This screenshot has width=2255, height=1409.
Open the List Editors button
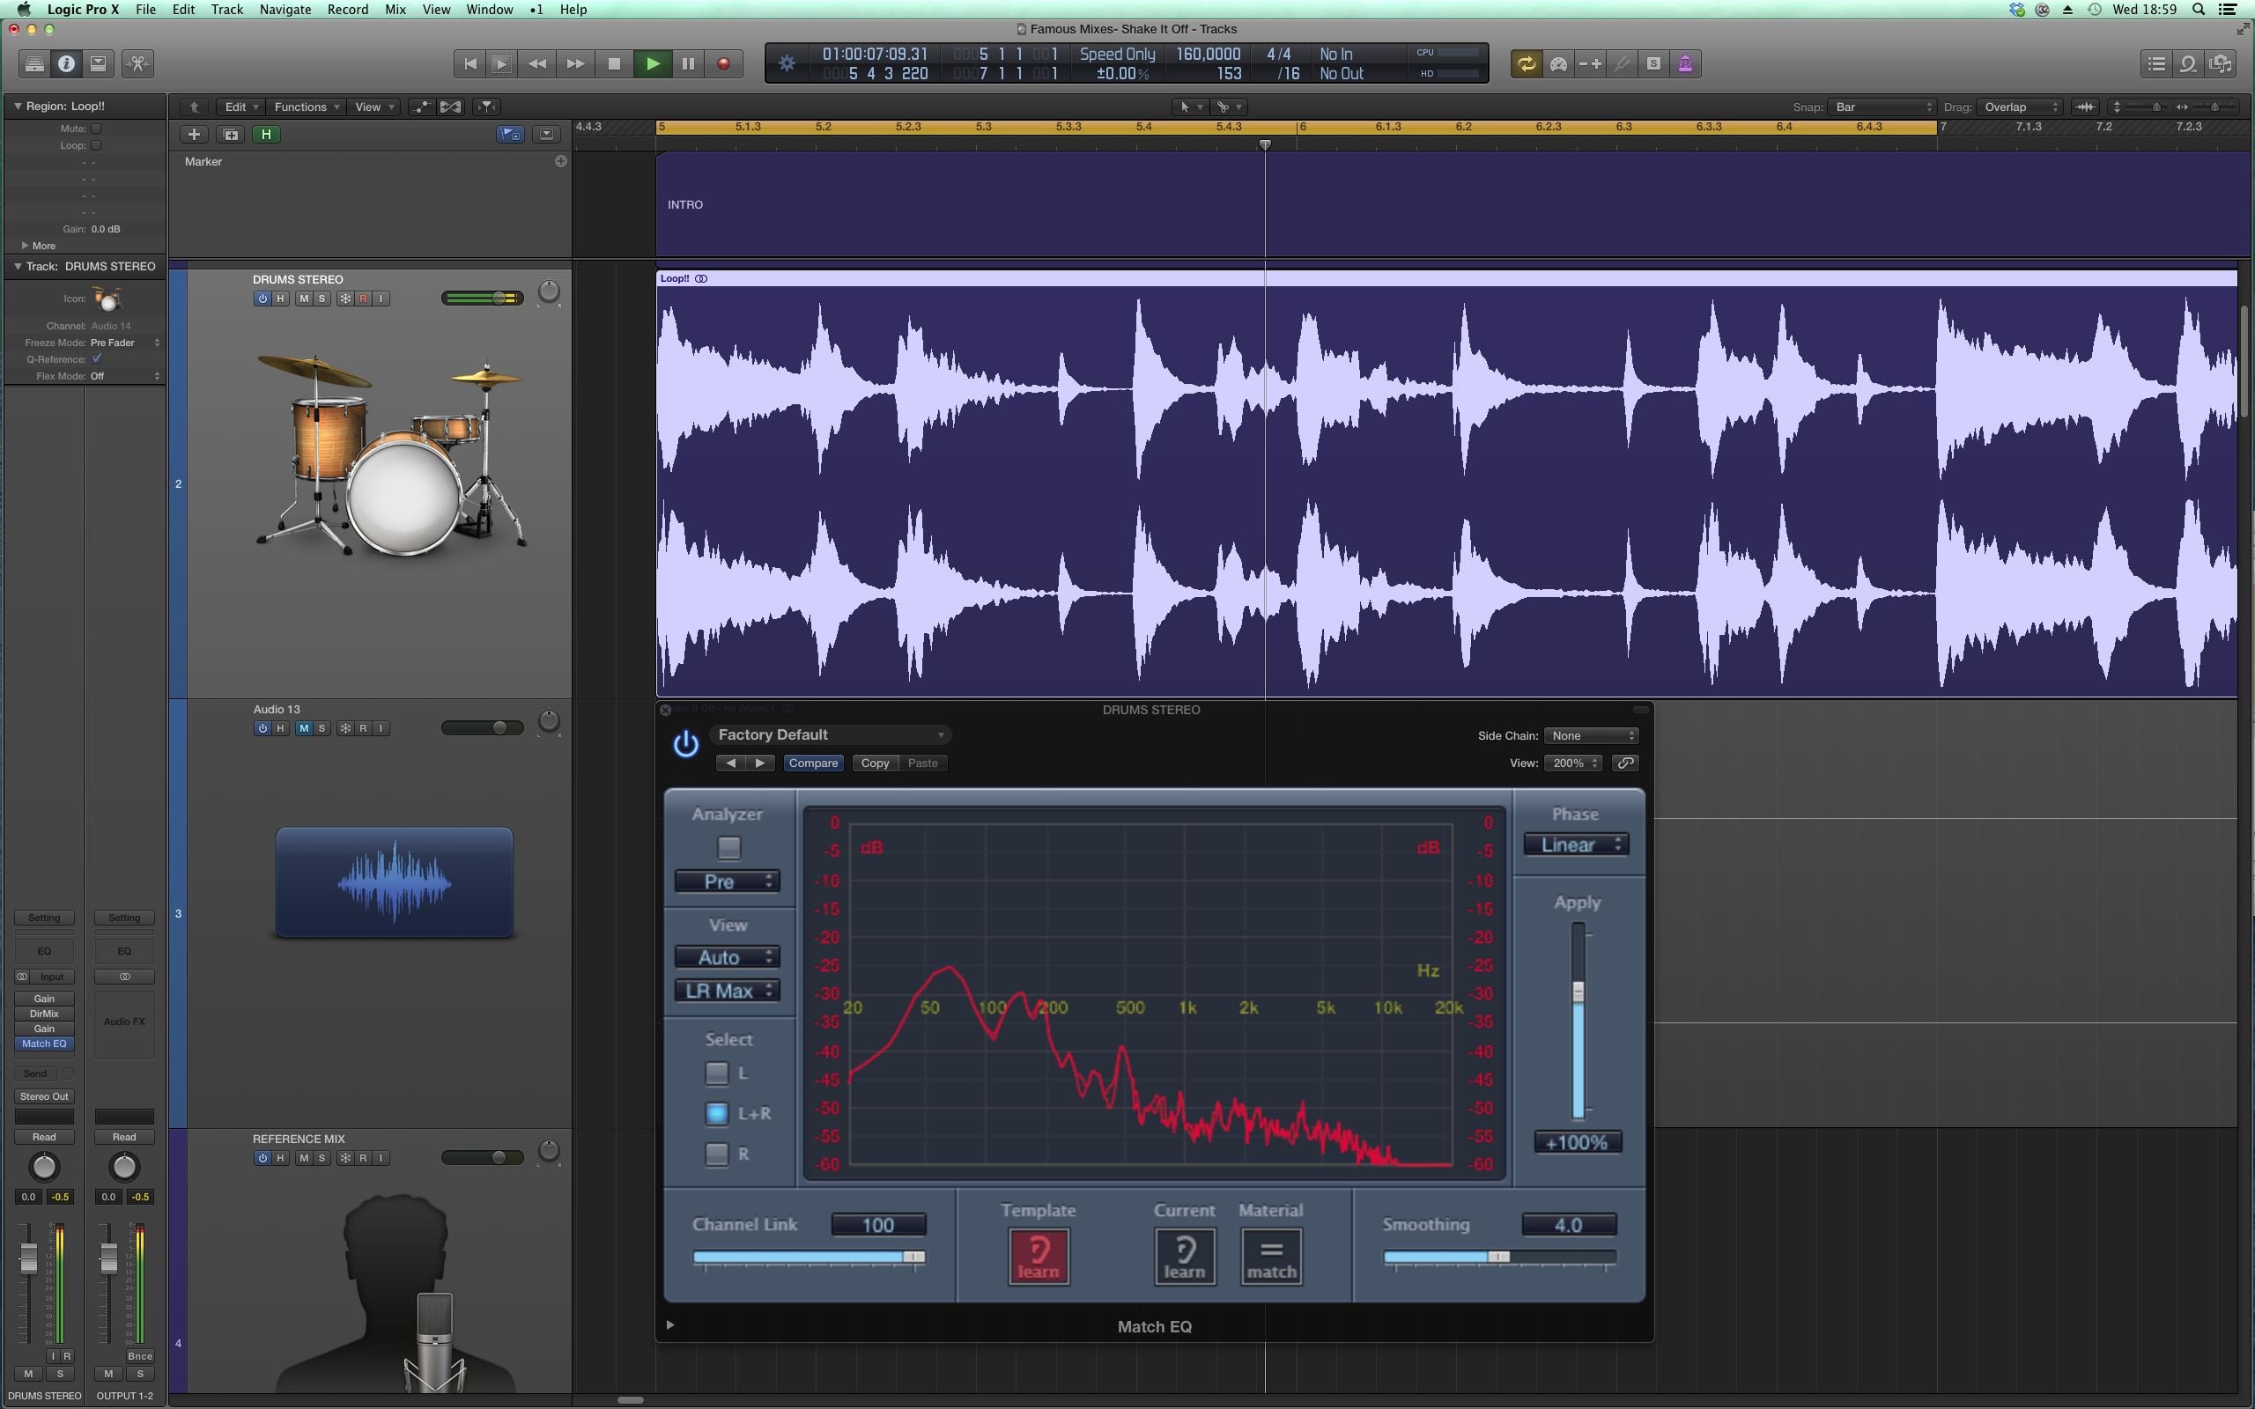2156,63
